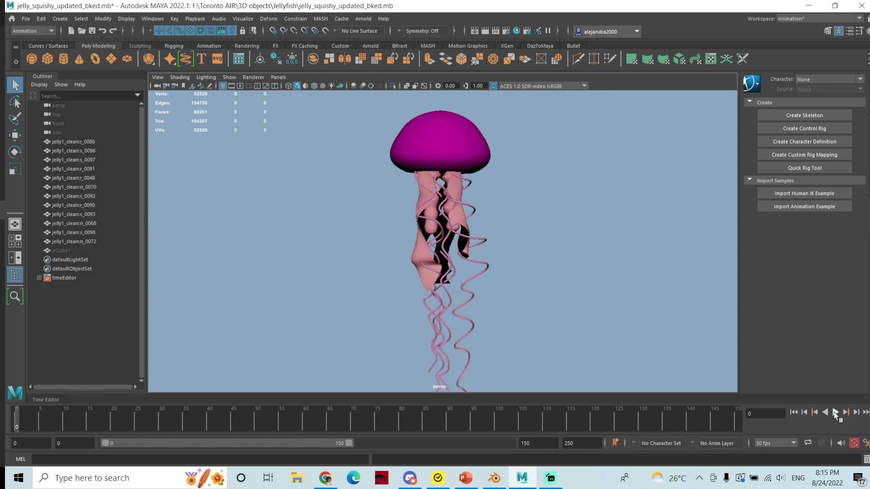Toggle the lock selection icon
Image resolution: width=870 pixels, height=489 pixels.
click(x=242, y=31)
